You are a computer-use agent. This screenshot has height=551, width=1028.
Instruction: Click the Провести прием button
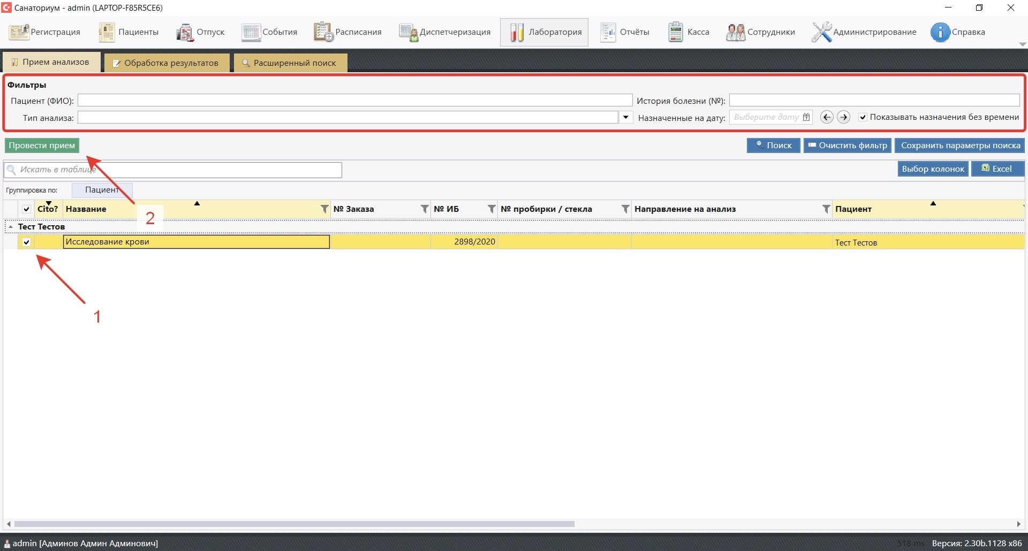[42, 146]
